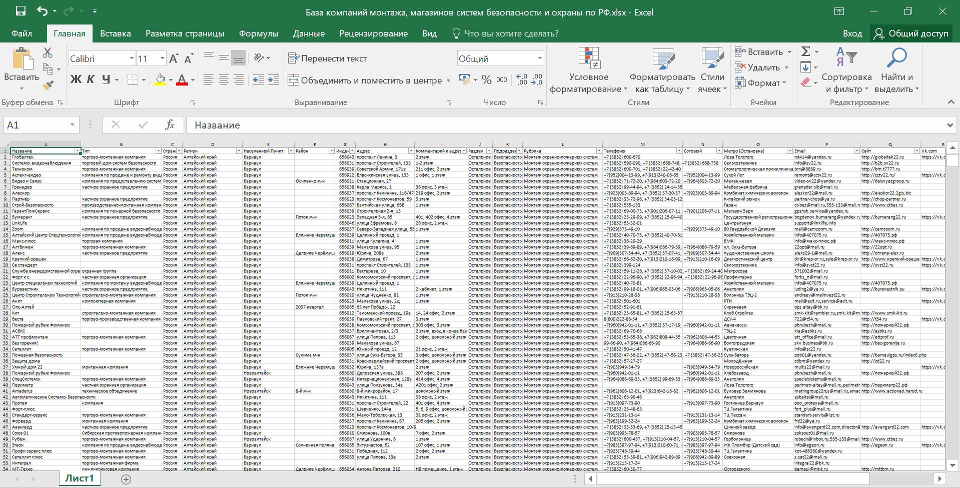Toggle Bold formatting (Ж)

coord(76,79)
